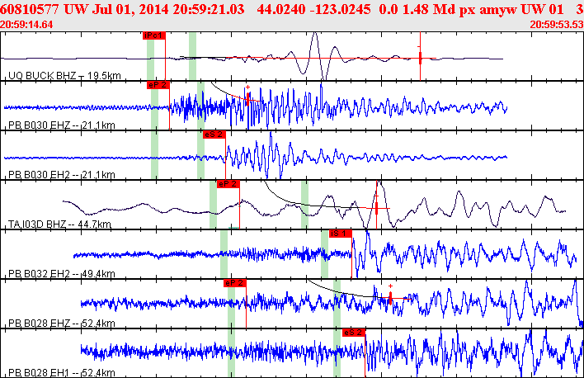Click the 'PB B030 EH2 -- 21.1km' channel label

[x=62, y=175]
